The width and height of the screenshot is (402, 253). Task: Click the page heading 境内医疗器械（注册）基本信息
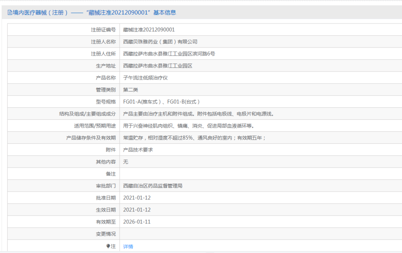pyautogui.click(x=95, y=13)
